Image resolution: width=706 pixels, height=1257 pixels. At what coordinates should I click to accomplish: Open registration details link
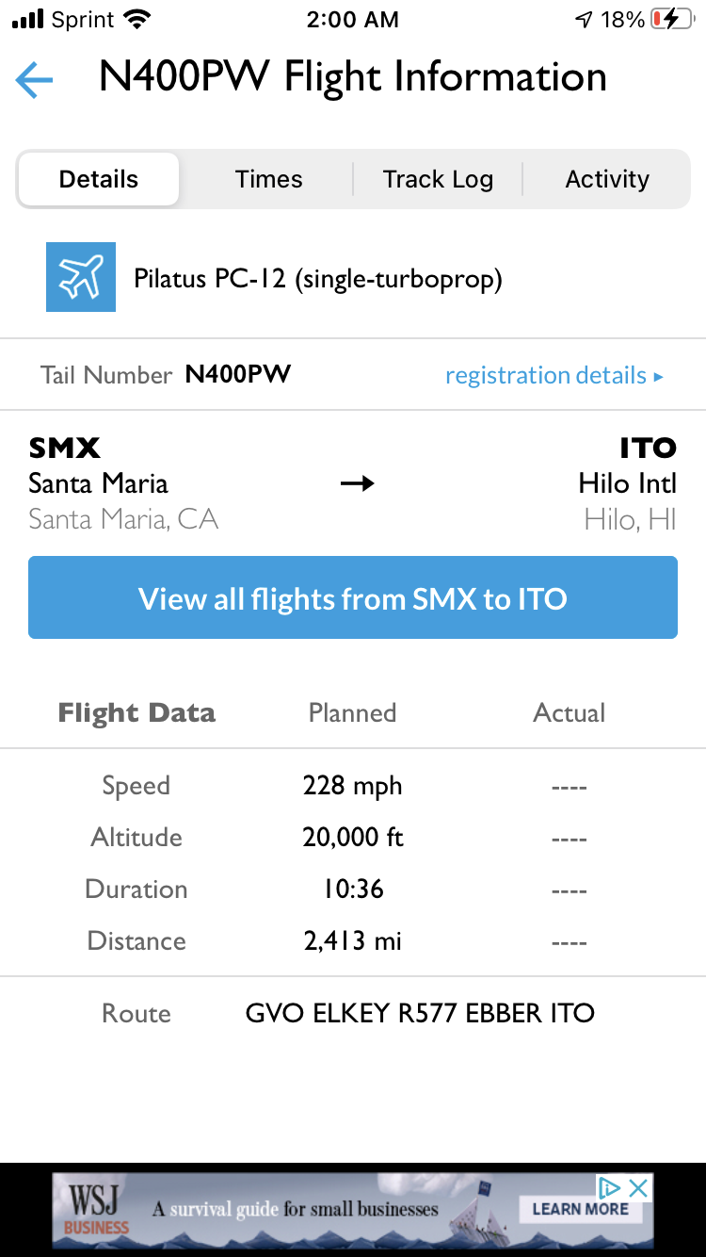(x=554, y=375)
